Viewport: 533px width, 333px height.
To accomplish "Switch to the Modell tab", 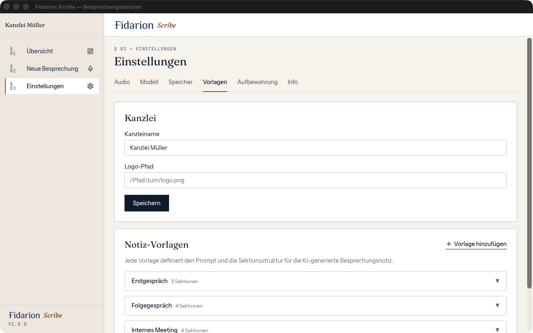I will click(149, 82).
